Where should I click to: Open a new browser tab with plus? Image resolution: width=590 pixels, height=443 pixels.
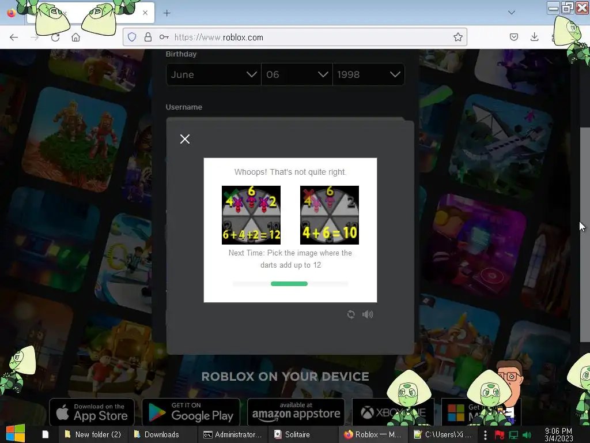pyautogui.click(x=167, y=13)
